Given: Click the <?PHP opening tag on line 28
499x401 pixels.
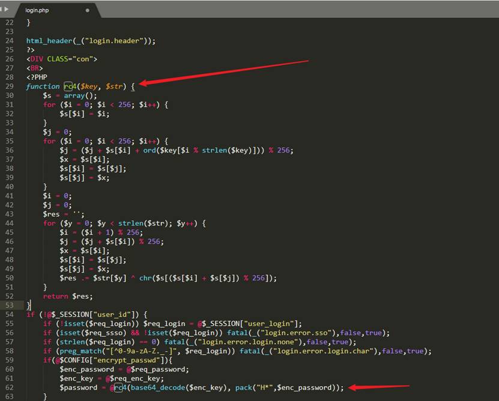Looking at the screenshot, I should point(36,77).
